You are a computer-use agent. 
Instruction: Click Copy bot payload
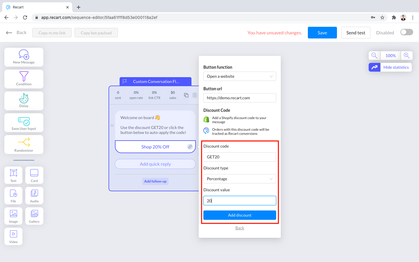tap(96, 33)
